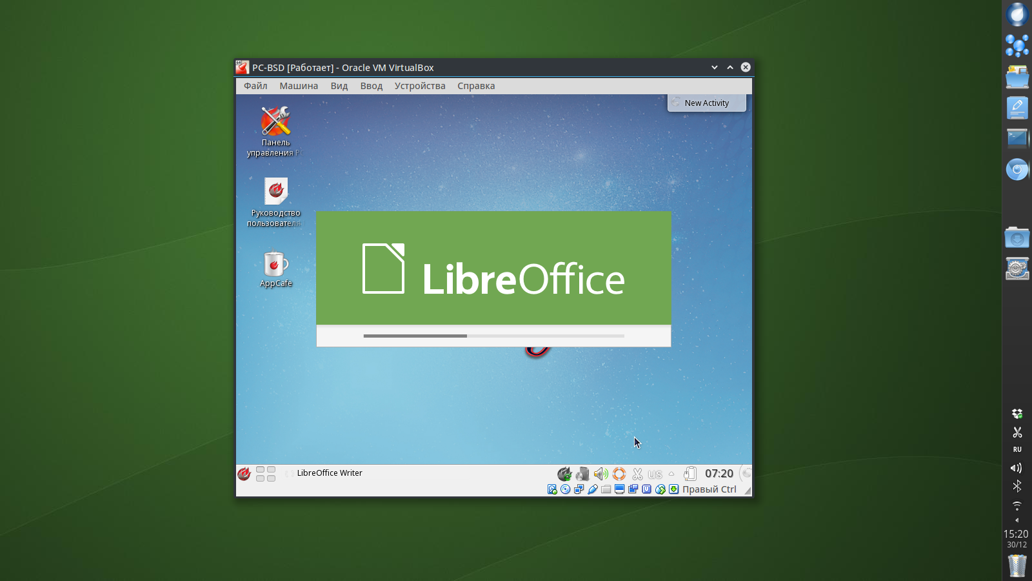
Task: Open the Устройства menu
Action: click(420, 86)
